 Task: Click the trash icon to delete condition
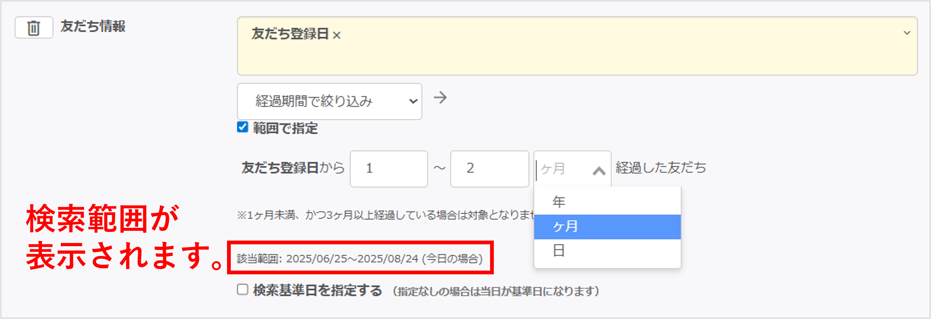tap(34, 28)
